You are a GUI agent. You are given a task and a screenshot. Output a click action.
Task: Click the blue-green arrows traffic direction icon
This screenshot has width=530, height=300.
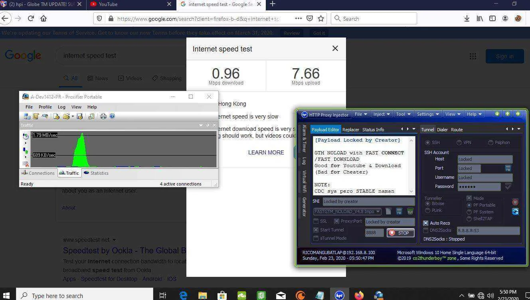[x=26, y=150]
